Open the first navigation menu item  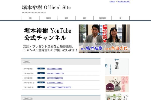tap(30, 18)
